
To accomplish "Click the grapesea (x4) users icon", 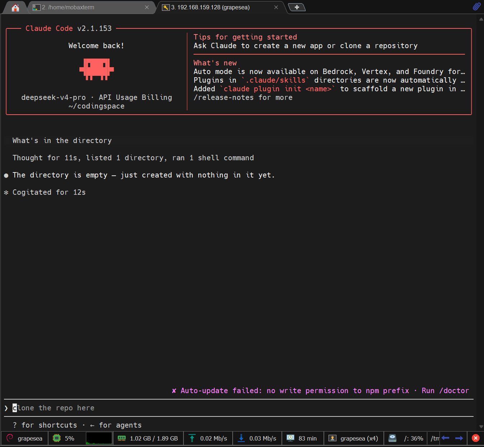I will (332, 438).
